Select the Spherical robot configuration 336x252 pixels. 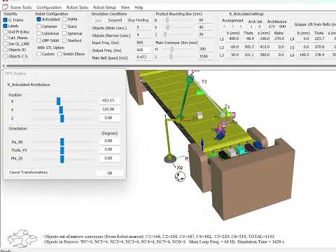coord(64,34)
